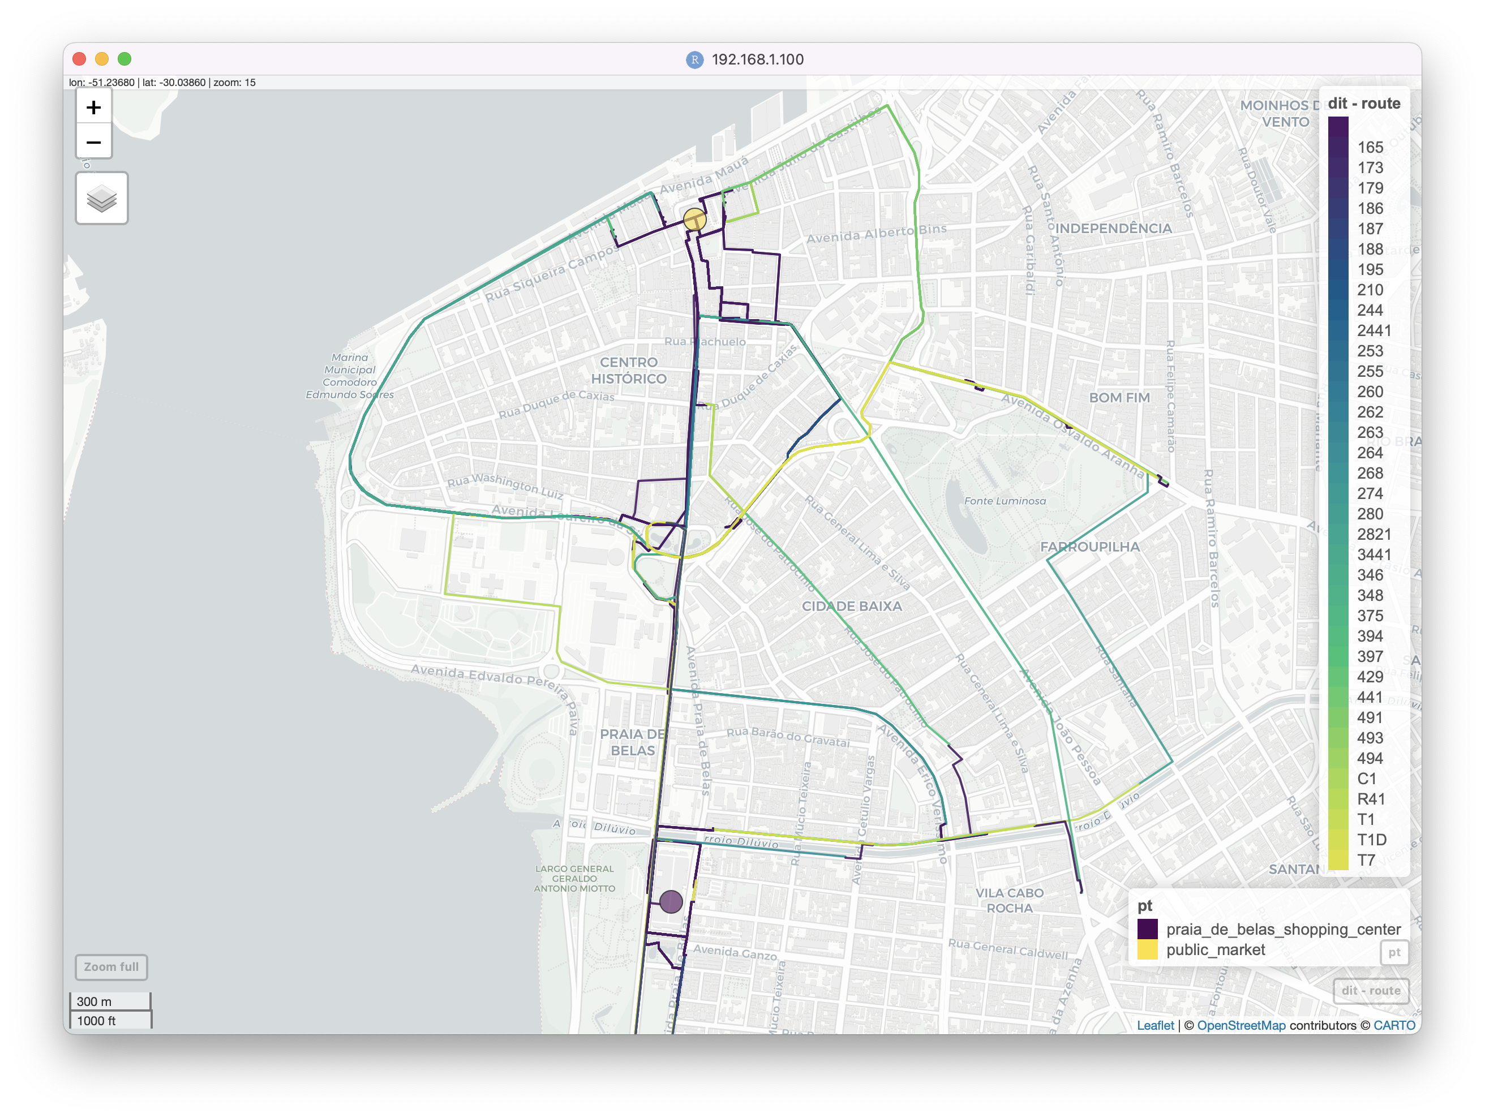Zoom out with the minus button
Screen dimensions: 1485x1118
[93, 142]
